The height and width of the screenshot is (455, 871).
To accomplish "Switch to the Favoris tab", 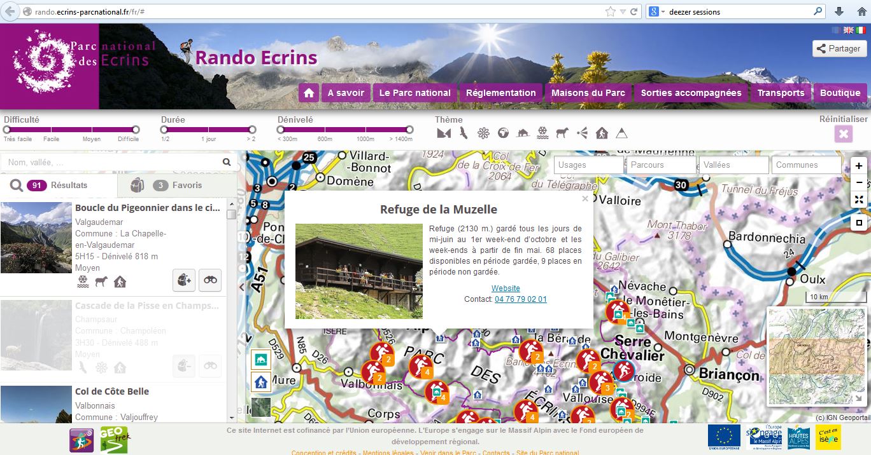I will [177, 186].
